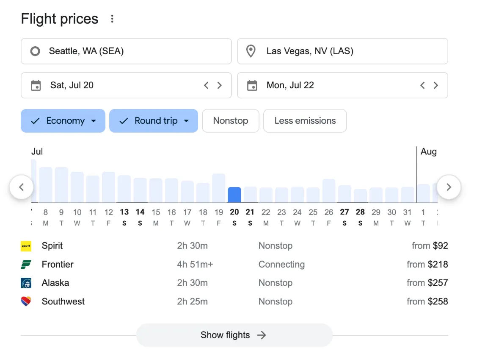Select the price bar for Sunday Jul 28
The image size is (485, 357).
[360, 196]
